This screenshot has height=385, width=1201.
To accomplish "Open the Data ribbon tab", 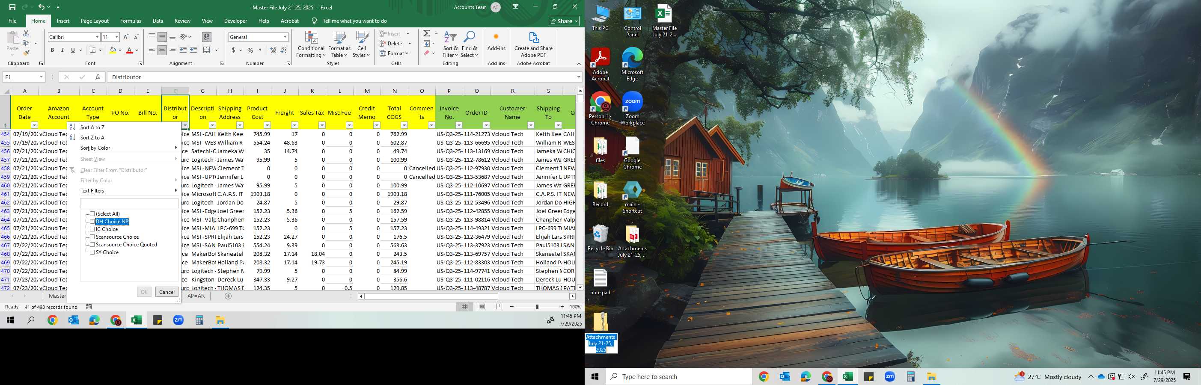I will [x=158, y=21].
